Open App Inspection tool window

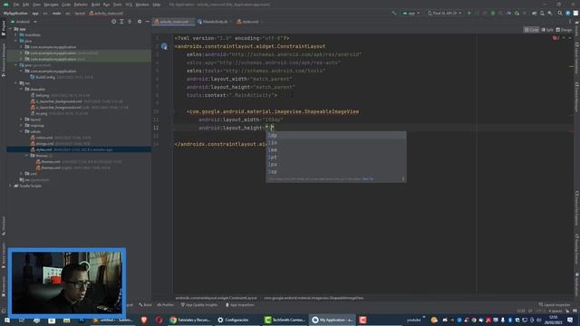(239, 305)
